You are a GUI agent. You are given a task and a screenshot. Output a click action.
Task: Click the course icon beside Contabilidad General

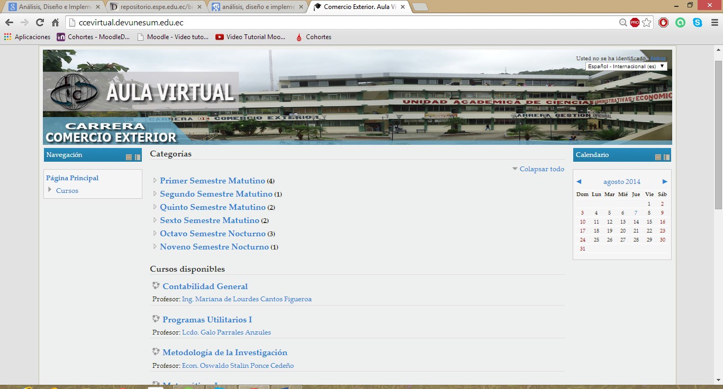pos(156,285)
